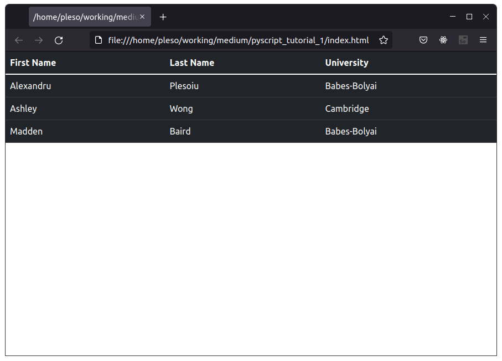Click the Baird last name cell
Screen dimensions: 502x361
coord(180,131)
